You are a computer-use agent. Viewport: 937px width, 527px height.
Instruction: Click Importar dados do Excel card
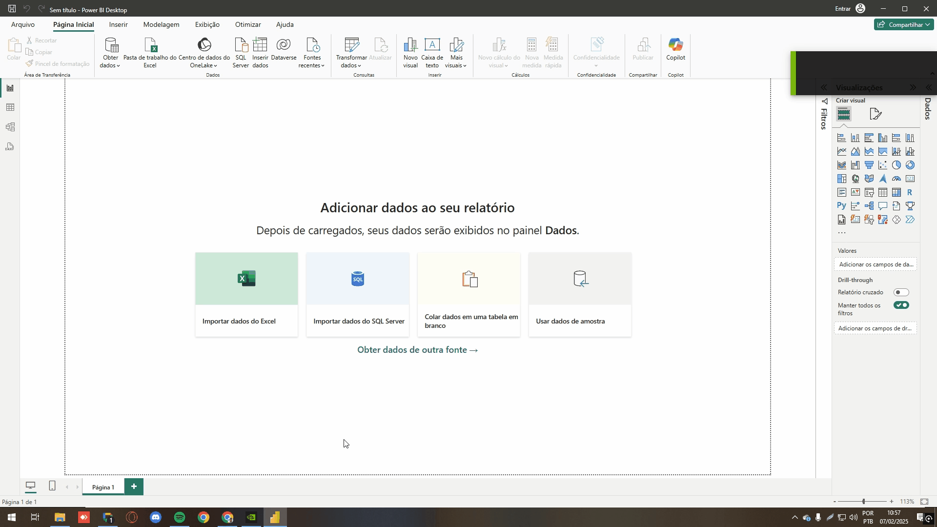click(246, 294)
